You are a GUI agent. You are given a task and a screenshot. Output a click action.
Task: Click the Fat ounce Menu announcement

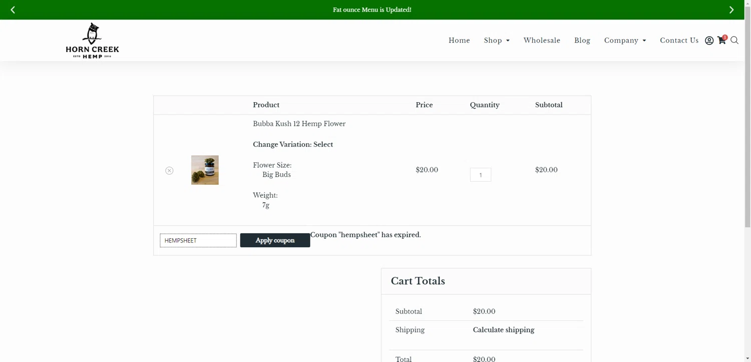pos(372,10)
